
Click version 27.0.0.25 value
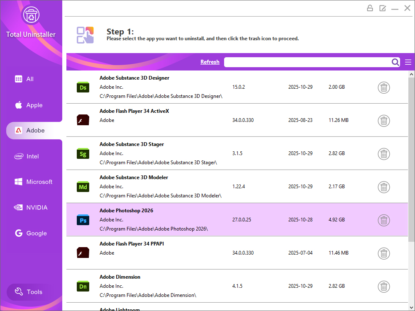242,220
